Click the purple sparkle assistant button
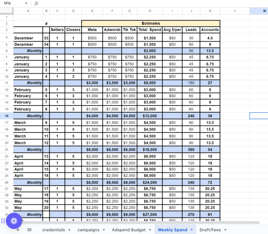Screen dimensions: 268x234 tap(14, 221)
